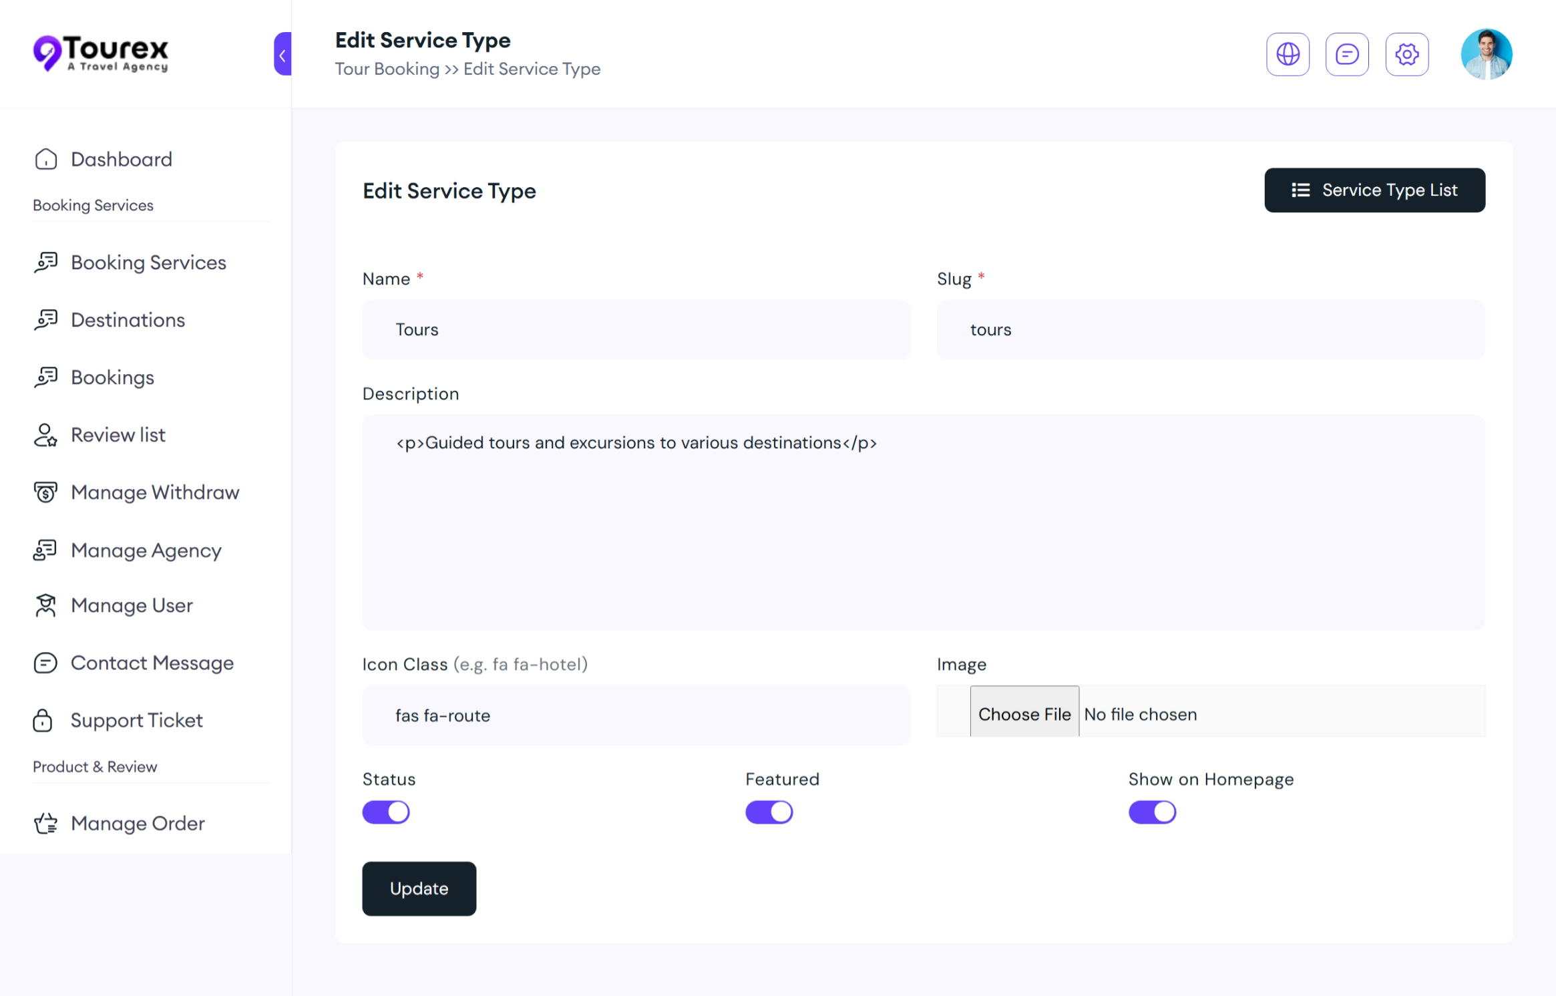Viewport: 1556px width, 996px height.
Task: Go to Destinations in the sidebar
Action: coord(128,320)
